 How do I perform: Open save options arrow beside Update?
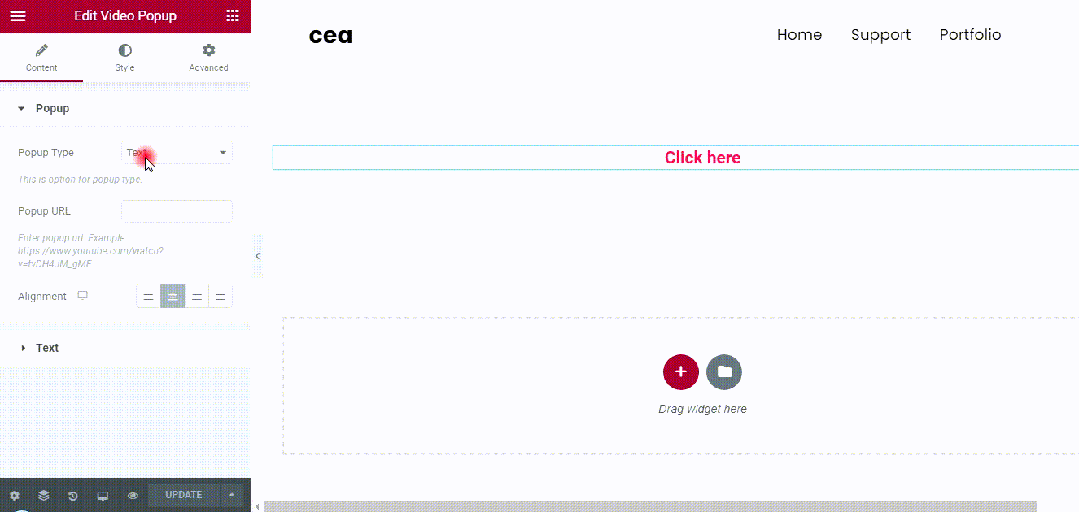click(232, 495)
